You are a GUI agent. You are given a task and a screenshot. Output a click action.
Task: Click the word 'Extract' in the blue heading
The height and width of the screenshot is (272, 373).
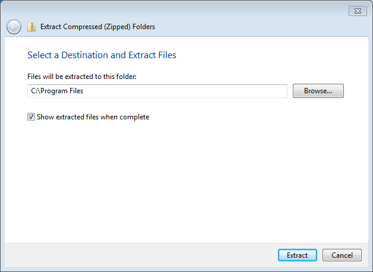point(142,55)
